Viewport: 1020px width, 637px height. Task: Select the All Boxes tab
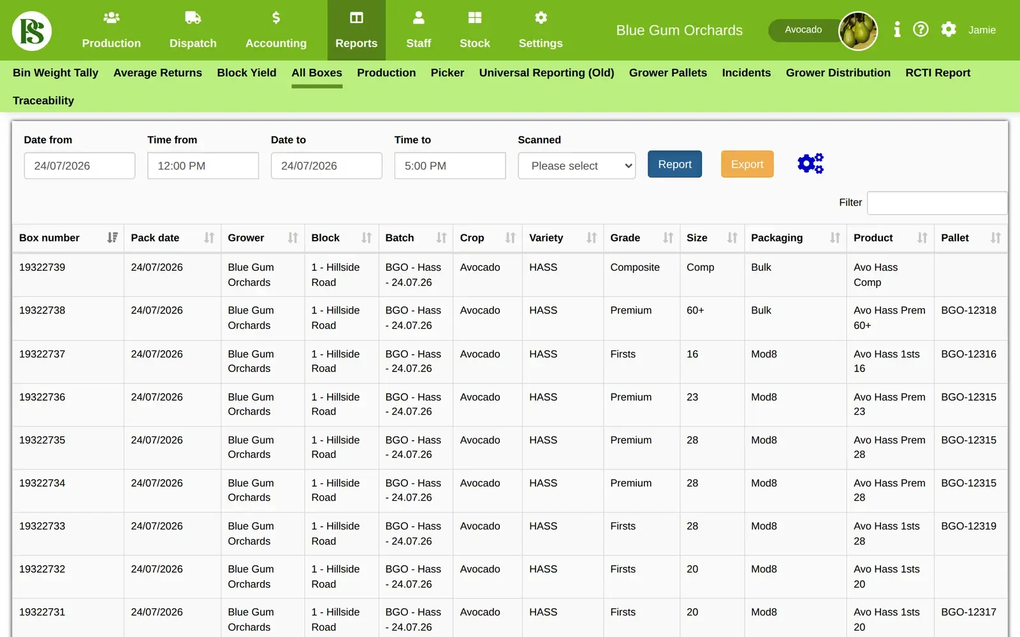(x=317, y=73)
